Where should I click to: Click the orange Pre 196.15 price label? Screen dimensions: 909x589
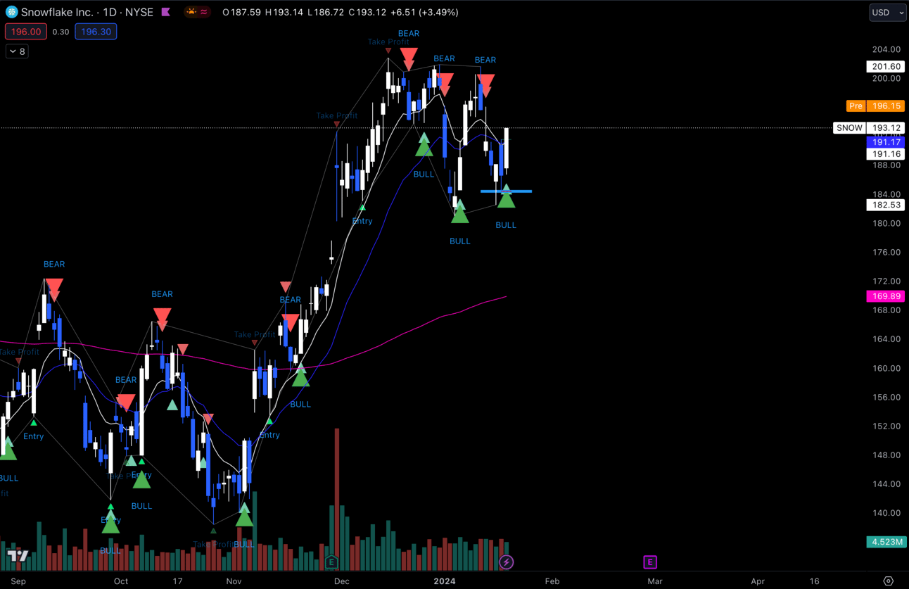click(875, 106)
